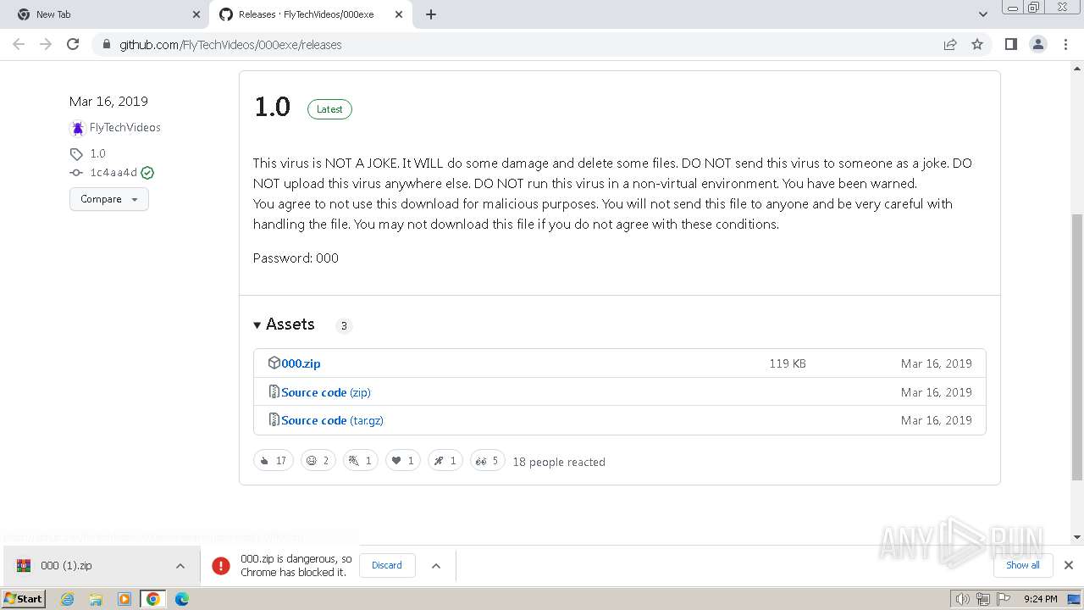
Task: Click the verified commit checkmark icon
Action: tap(147, 173)
